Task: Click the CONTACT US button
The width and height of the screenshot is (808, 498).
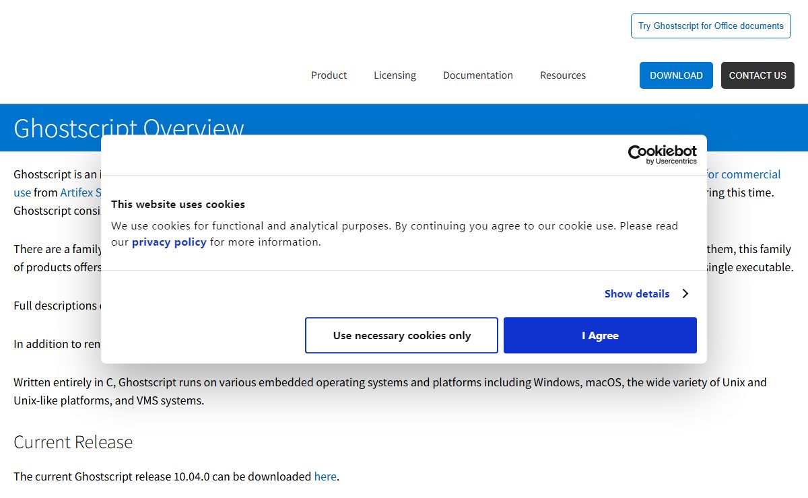Action: (757, 75)
